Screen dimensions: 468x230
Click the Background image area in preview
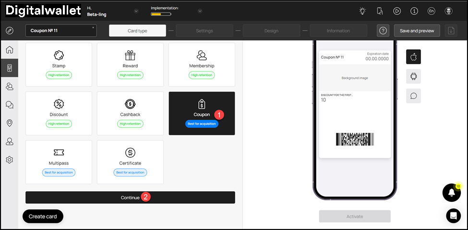click(x=355, y=78)
